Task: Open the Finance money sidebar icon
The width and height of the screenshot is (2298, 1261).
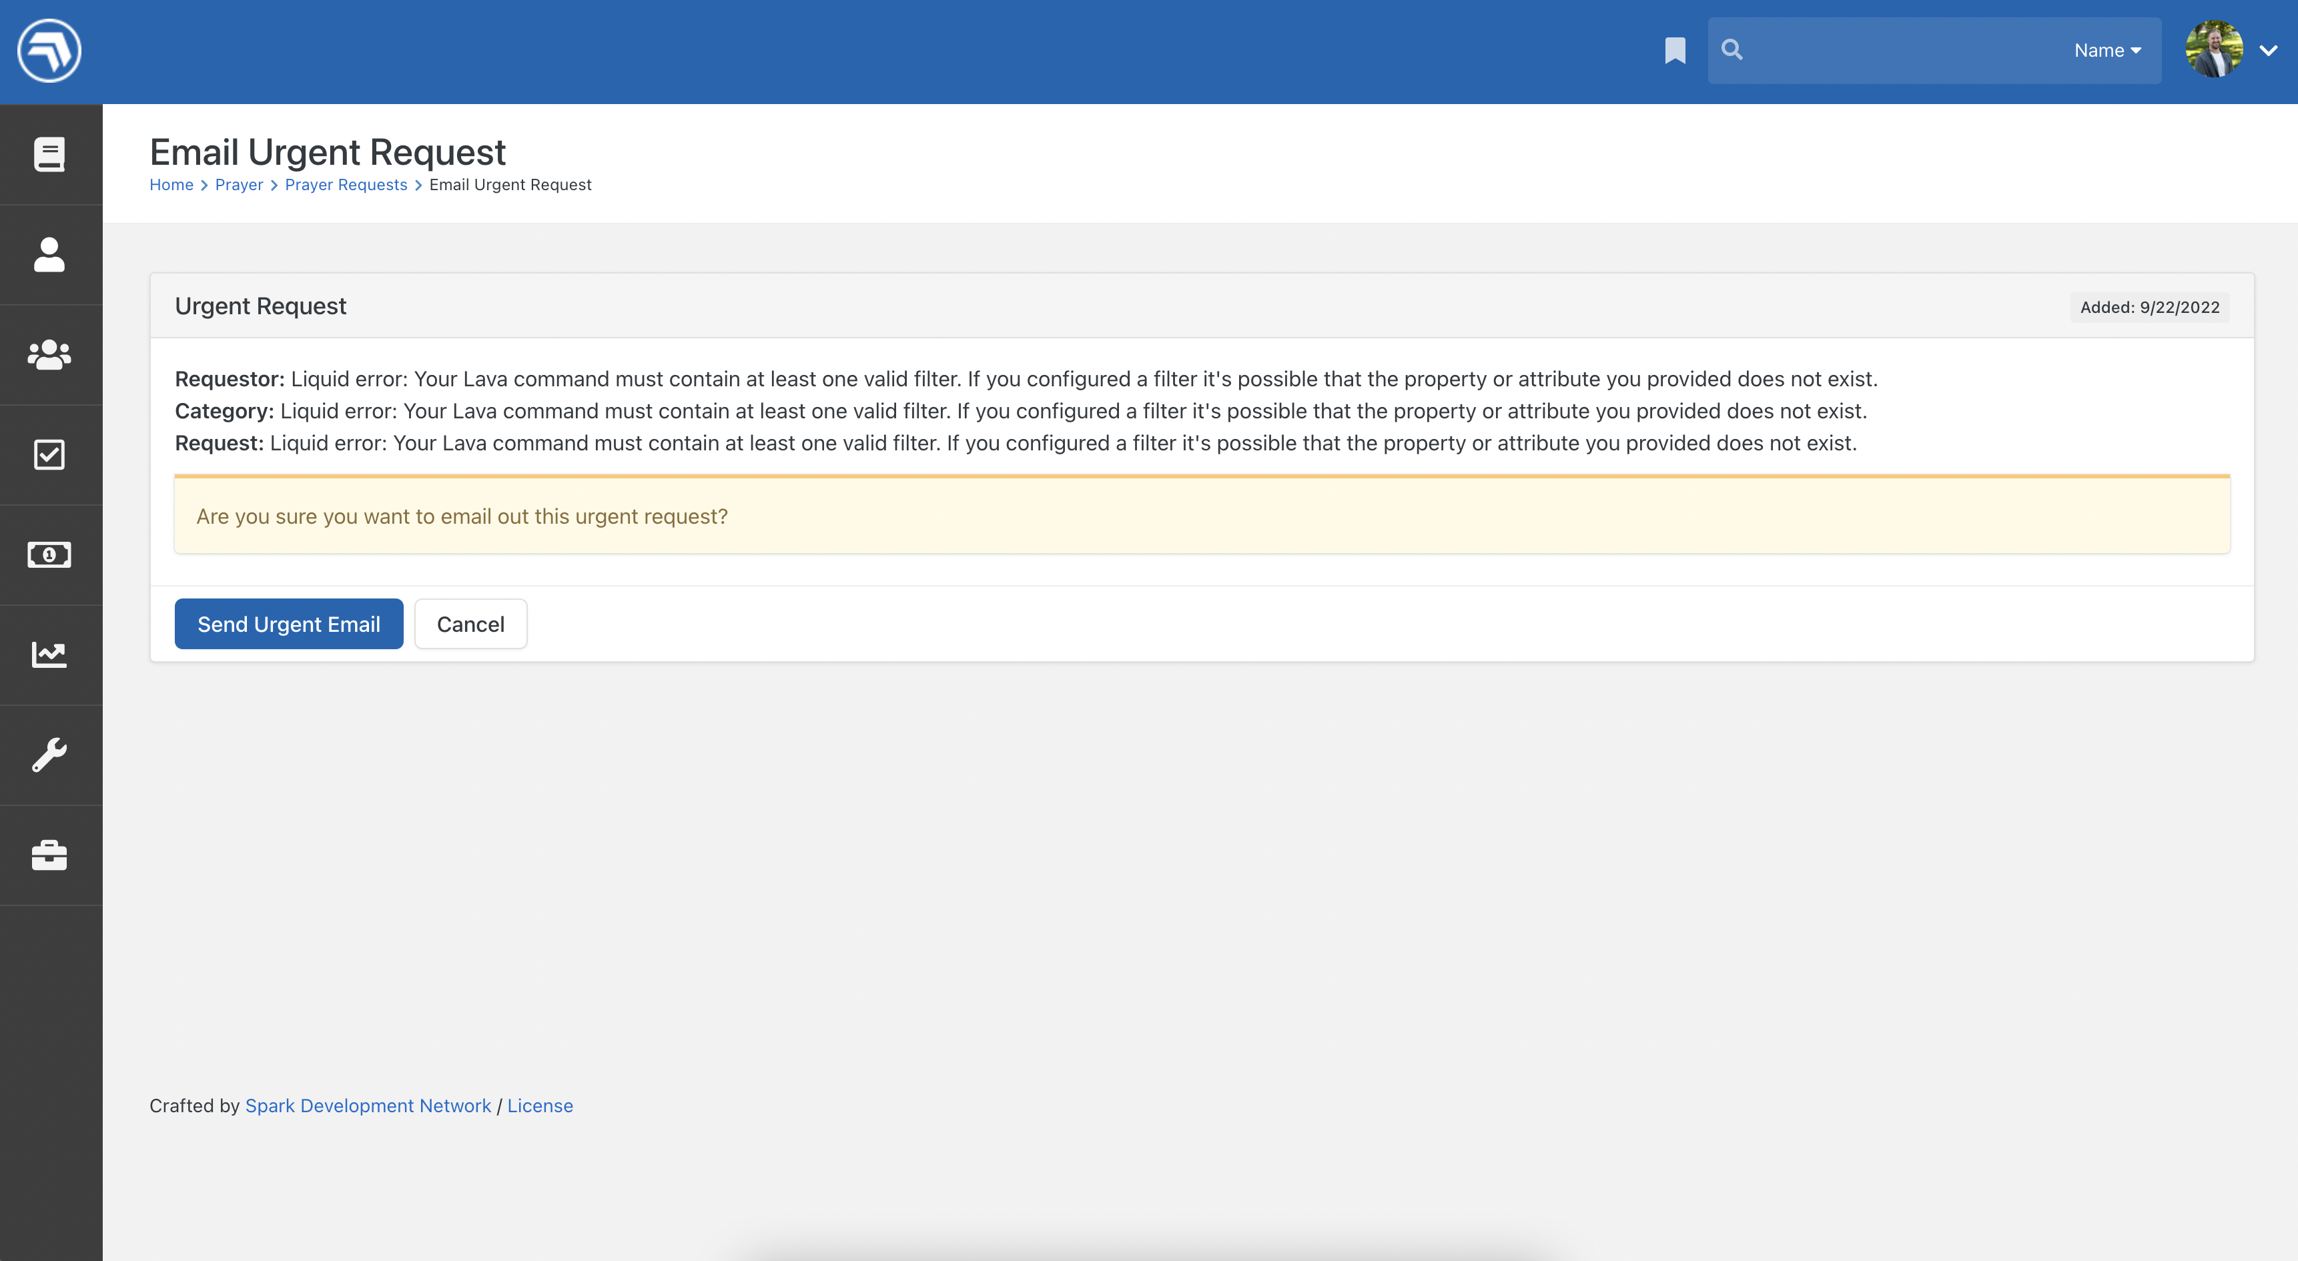Action: pyautogui.click(x=49, y=554)
